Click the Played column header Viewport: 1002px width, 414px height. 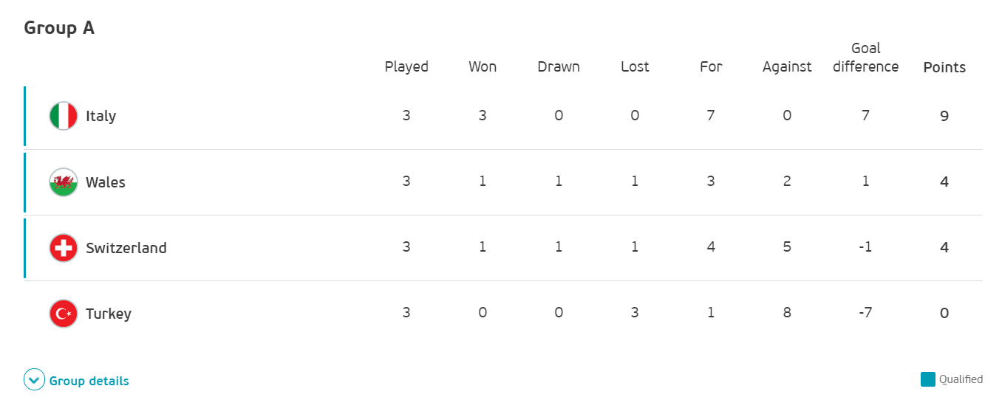(406, 67)
